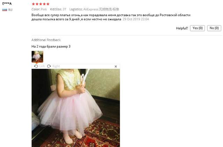
Task: Click the RU country label
Action: (10, 10)
